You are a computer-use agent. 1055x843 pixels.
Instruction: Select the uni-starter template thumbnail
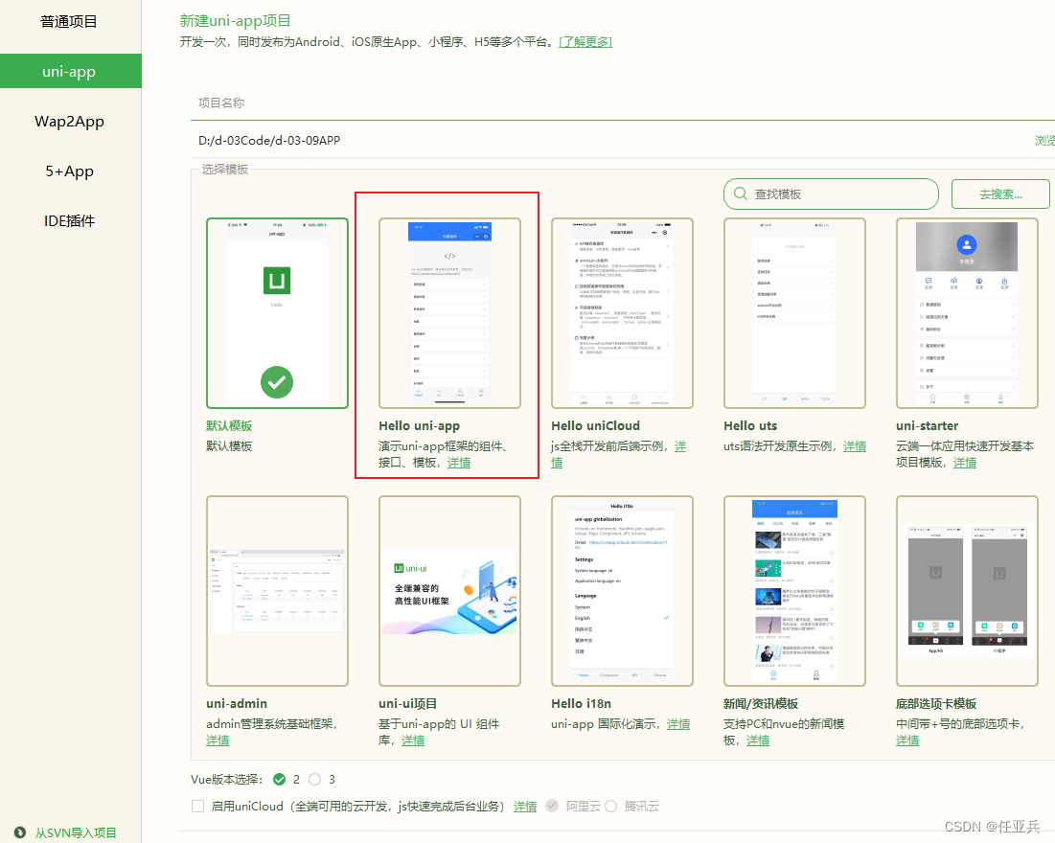click(967, 313)
